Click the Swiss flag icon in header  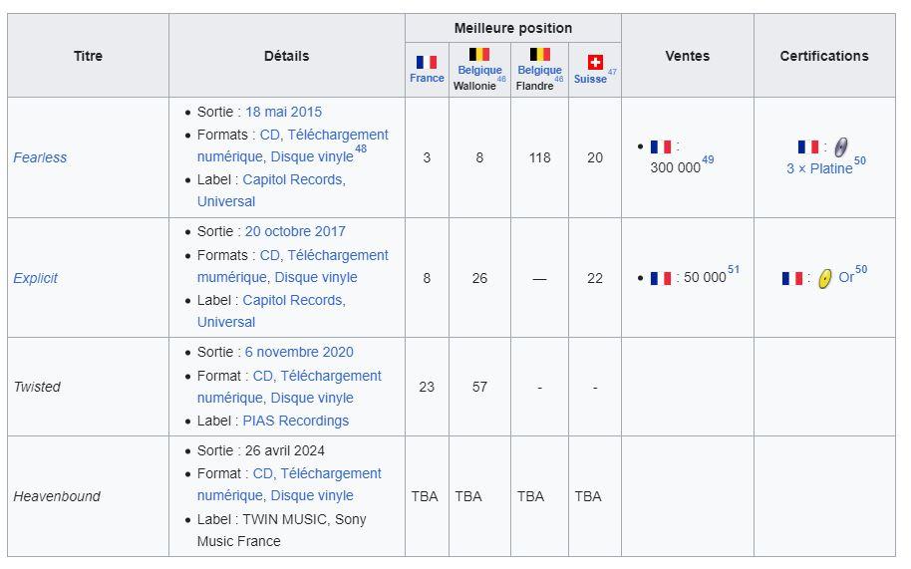coord(595,62)
